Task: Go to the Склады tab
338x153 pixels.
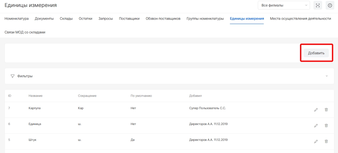Action: pos(66,18)
